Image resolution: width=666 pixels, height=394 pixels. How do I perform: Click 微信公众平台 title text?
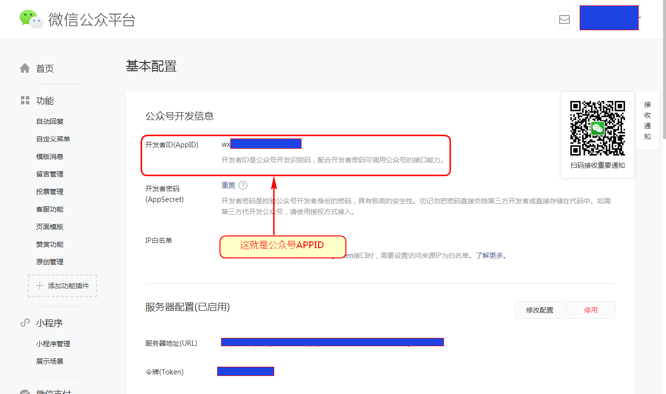92,20
